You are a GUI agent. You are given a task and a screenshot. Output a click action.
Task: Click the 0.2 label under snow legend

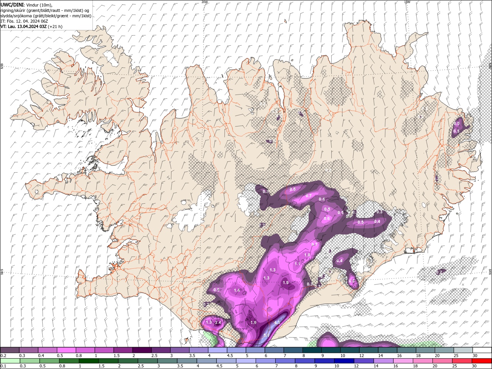3,356
